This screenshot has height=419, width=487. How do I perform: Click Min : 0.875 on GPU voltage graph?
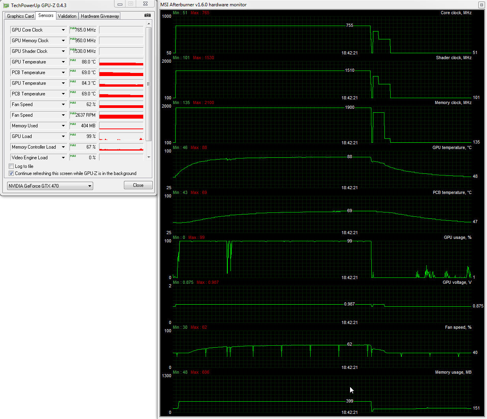click(x=183, y=282)
